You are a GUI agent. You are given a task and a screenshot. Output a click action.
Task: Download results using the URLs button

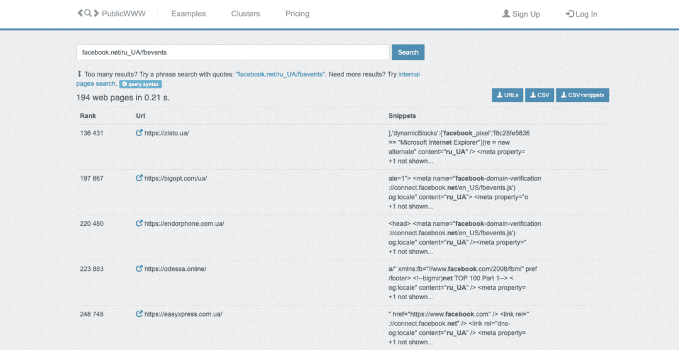(x=507, y=95)
